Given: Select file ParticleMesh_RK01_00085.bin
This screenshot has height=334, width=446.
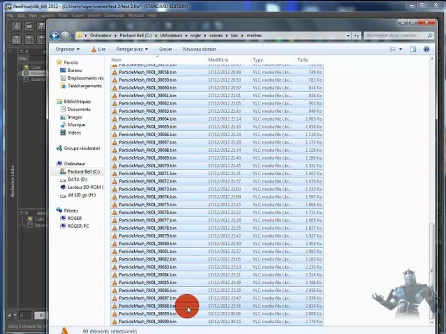Looking at the screenshot, I should (x=217, y=283).
